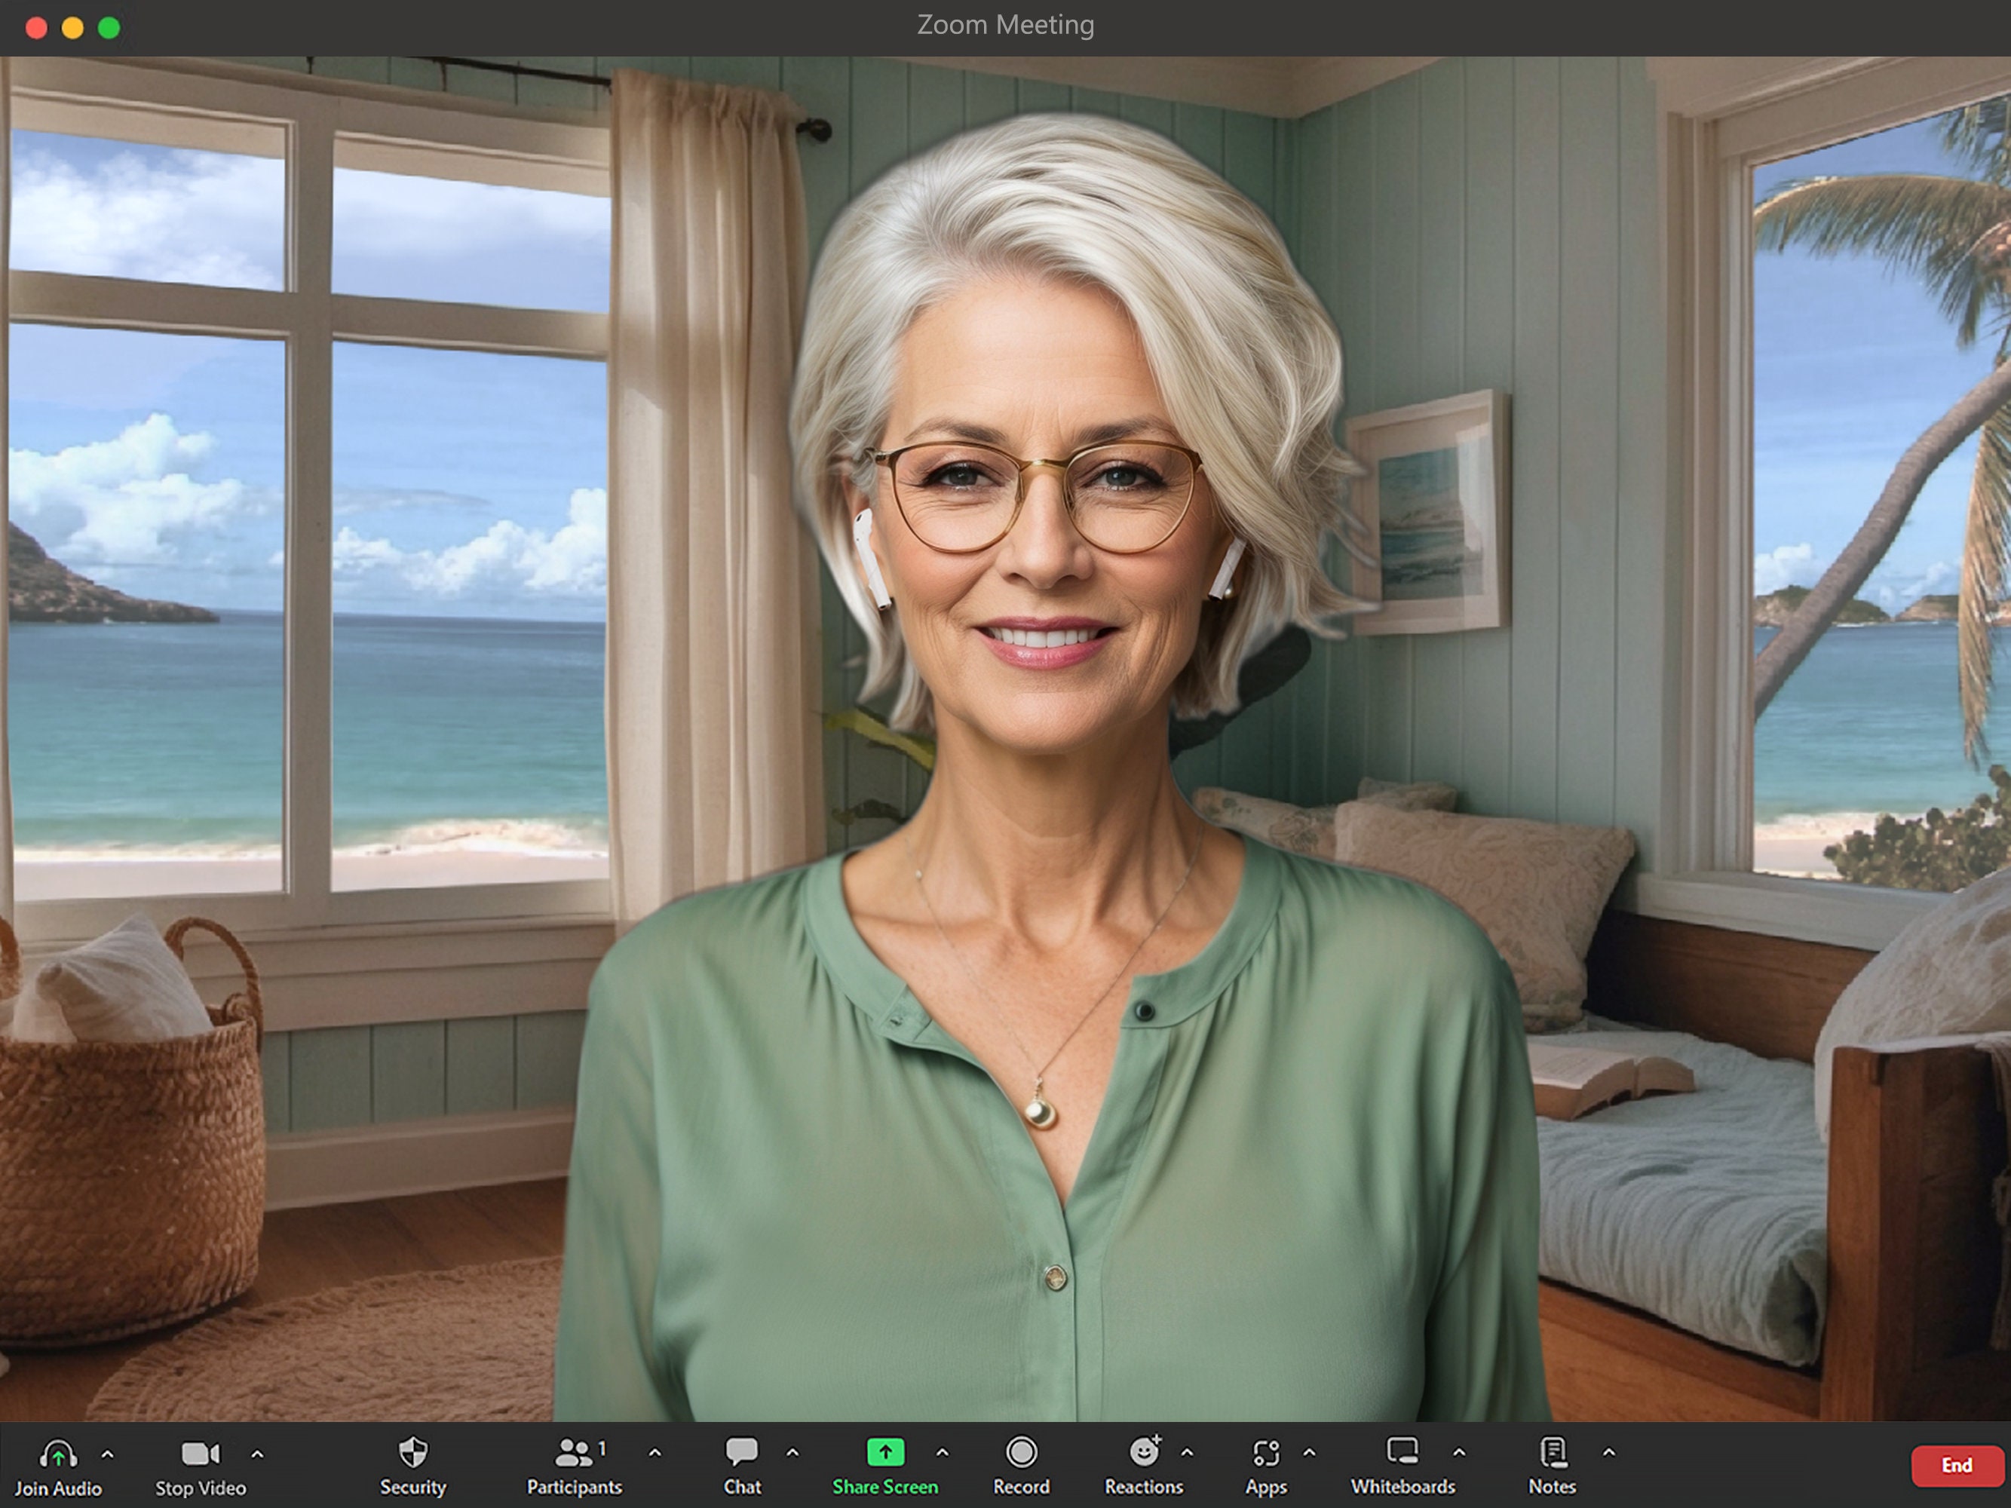Open the Security shield icon
The image size is (2011, 1508).
pyautogui.click(x=412, y=1451)
